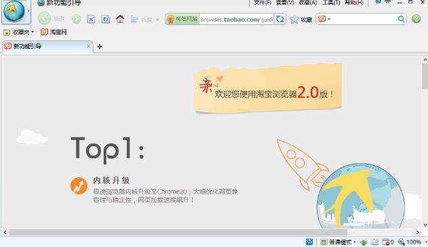Viewport: 428px width, 247px height.
Task: Click the green round icon right of search
Action: click(416, 19)
